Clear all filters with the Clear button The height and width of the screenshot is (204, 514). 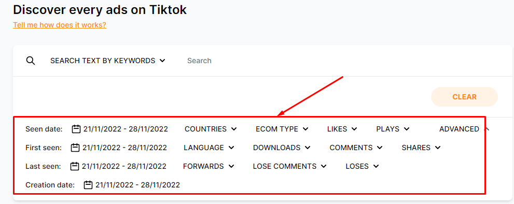tap(465, 97)
